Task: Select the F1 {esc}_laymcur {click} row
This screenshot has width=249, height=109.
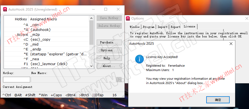Action: click(47, 64)
